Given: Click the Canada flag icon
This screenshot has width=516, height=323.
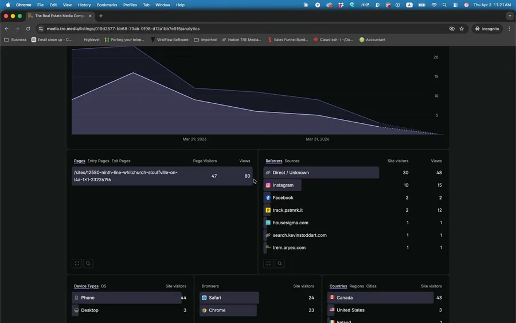Looking at the screenshot, I should pos(332,297).
